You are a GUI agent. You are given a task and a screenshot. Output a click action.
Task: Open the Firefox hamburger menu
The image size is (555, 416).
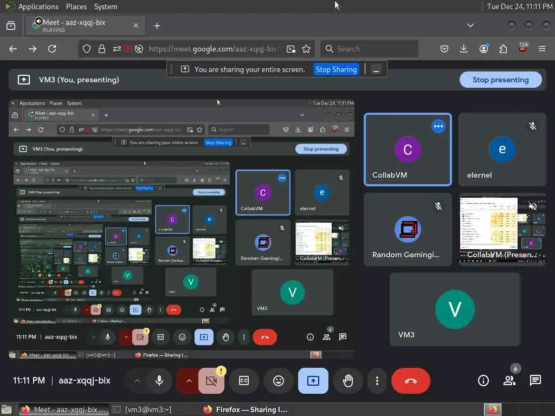[542, 49]
